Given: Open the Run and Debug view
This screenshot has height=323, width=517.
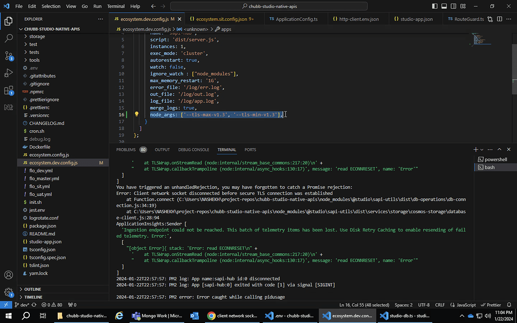Looking at the screenshot, I should (9, 73).
